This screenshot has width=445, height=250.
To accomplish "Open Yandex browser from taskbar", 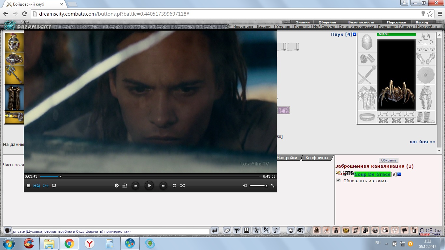I will click(90, 243).
